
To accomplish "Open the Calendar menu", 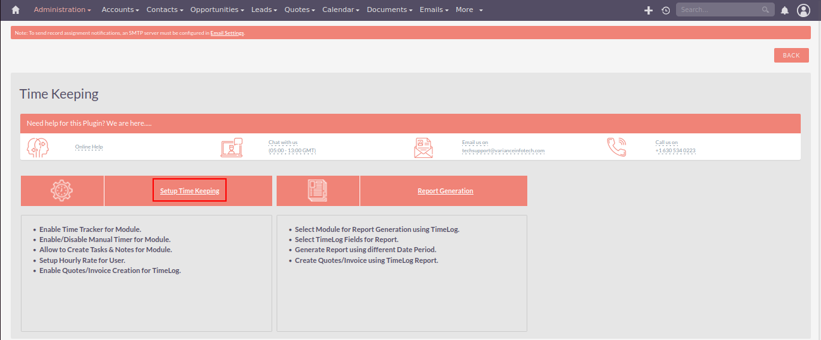I will [341, 10].
